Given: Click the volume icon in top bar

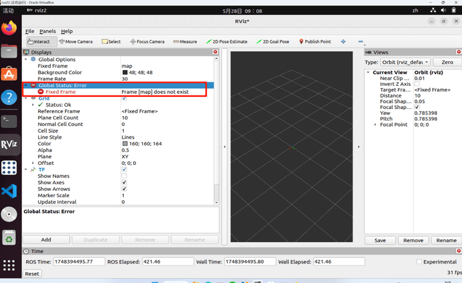Looking at the screenshot, I should click(443, 10).
